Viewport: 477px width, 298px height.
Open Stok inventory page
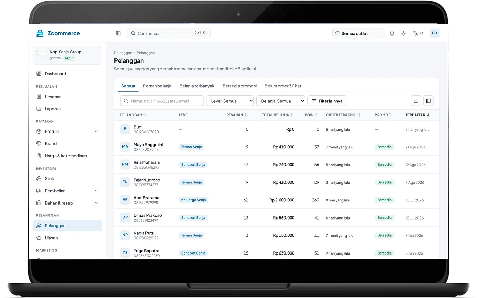point(67,178)
